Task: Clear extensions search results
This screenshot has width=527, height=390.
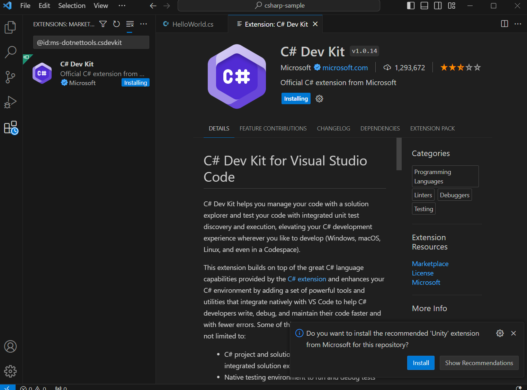Action: [130, 24]
